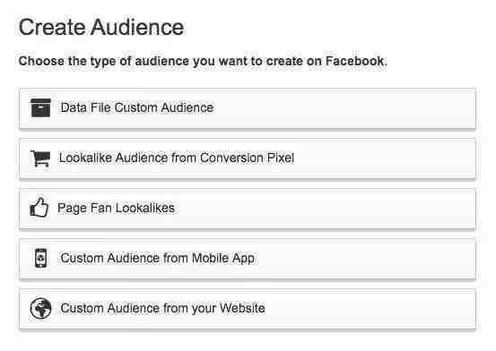Viewport: 496px width, 351px height.
Task: Click the archive box icon for Data File
Action: [40, 107]
